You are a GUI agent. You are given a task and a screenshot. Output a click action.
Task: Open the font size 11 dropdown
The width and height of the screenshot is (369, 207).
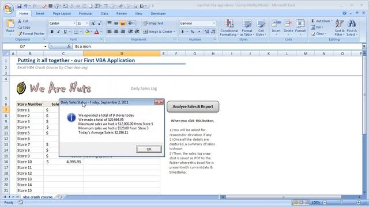86,24
